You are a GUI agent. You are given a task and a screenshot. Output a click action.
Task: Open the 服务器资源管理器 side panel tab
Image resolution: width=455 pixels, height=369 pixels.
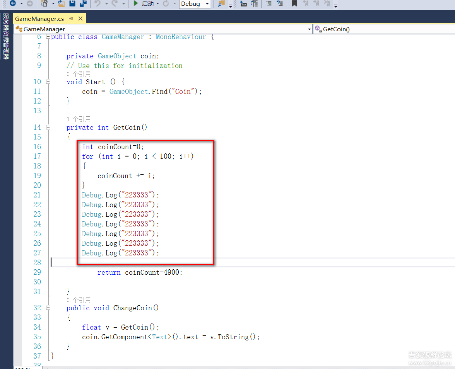6,36
